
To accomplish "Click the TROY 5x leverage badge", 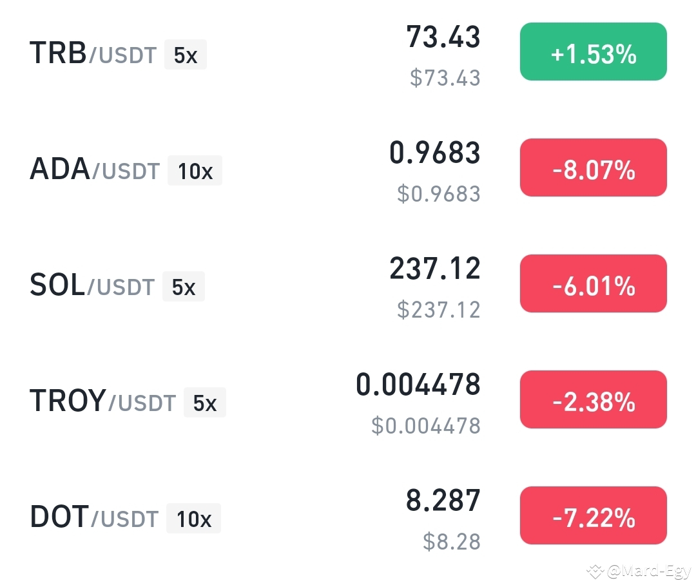I will tap(205, 403).
